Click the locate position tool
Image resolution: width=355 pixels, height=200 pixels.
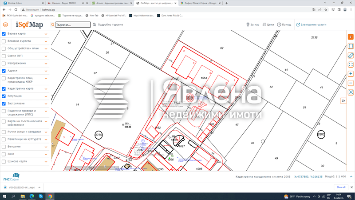click(351, 92)
